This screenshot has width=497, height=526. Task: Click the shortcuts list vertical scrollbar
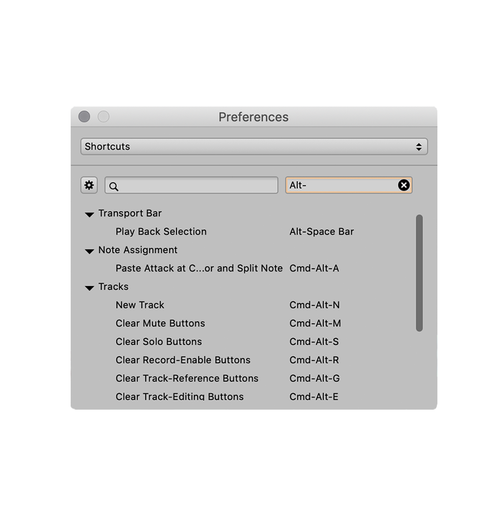(x=419, y=273)
